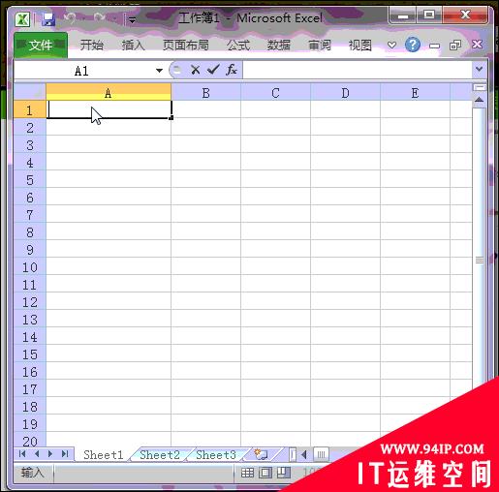Viewport: 499px width, 492px height.
Task: Cancel cell entry with the X icon
Action: point(196,70)
